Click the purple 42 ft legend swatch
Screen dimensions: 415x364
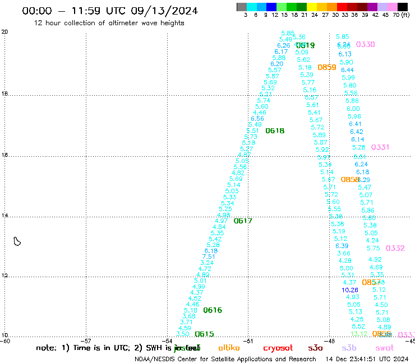372,7
